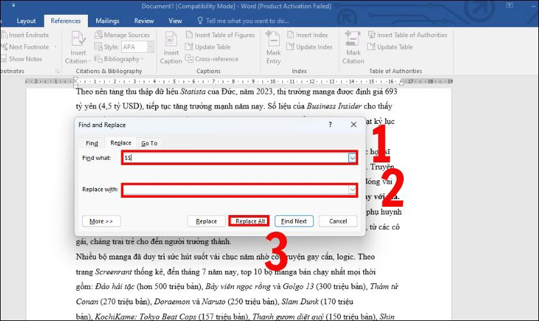Viewport: 539px width, 321px height.
Task: Click the Cross-reference icon
Action: click(x=189, y=59)
